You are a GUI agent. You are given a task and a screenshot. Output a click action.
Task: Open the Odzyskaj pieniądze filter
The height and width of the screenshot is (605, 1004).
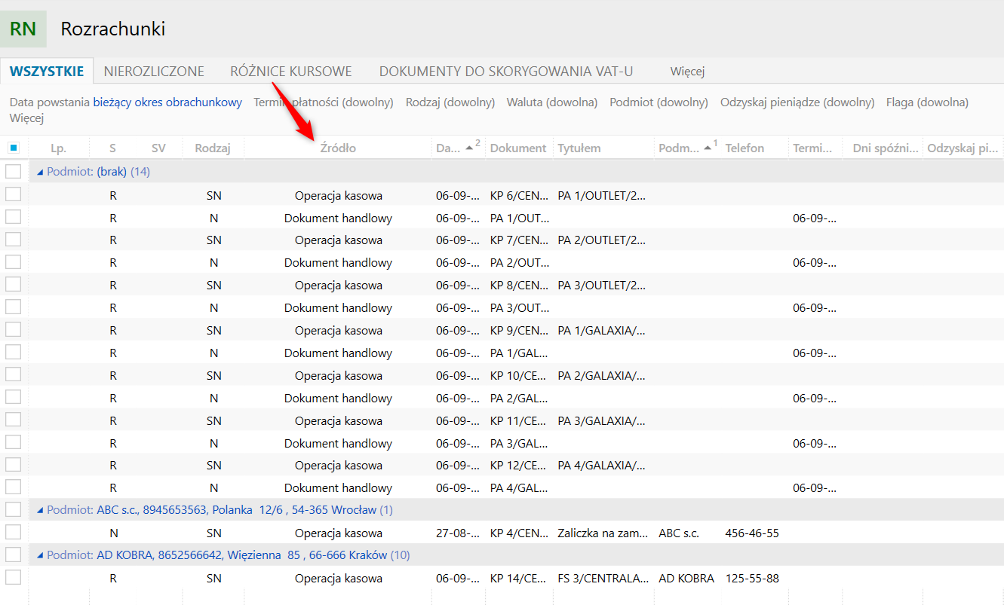tap(797, 102)
